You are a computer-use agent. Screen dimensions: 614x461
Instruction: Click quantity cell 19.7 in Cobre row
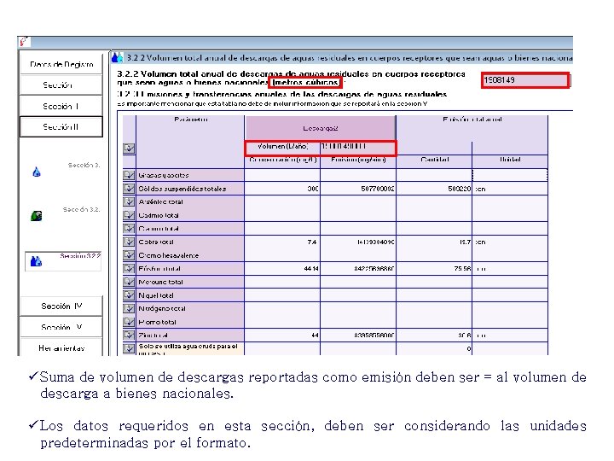tap(434, 242)
